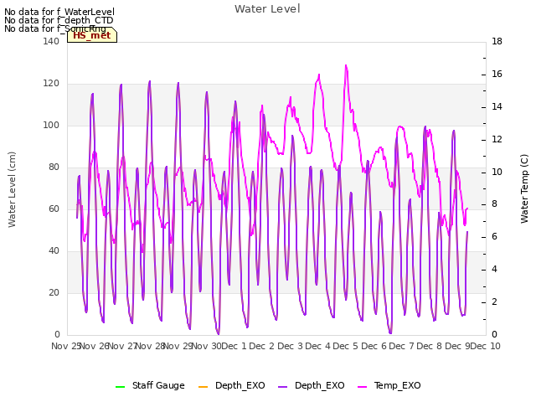Click the Dec 7 x-axis tick label

(401, 346)
